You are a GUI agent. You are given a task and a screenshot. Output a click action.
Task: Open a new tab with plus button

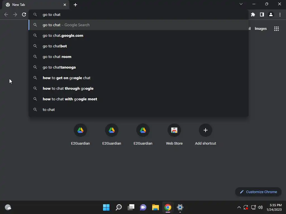pyautogui.click(x=75, y=5)
